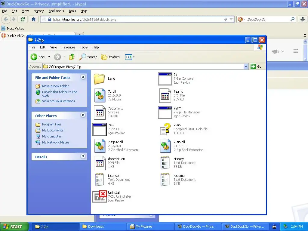Open the 7-Zip window Edit menu
This screenshot has width=308, height=231.
(43, 47)
